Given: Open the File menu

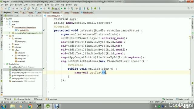Looking at the screenshot, I should pyautogui.click(x=2, y=5).
